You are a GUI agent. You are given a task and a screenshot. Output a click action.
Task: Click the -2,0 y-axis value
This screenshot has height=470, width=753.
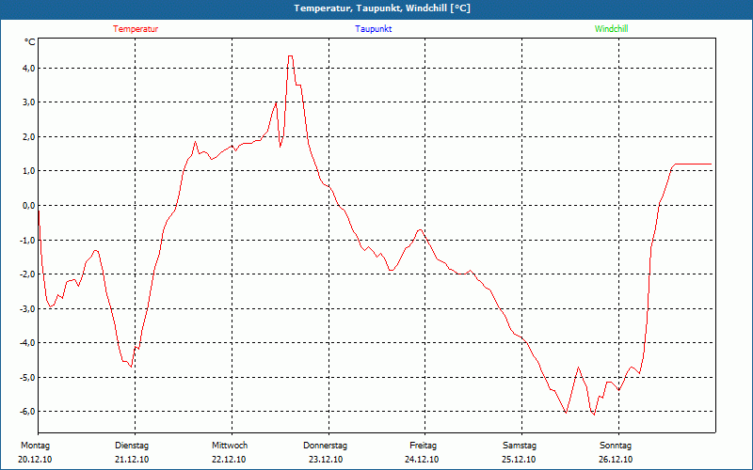point(27,274)
